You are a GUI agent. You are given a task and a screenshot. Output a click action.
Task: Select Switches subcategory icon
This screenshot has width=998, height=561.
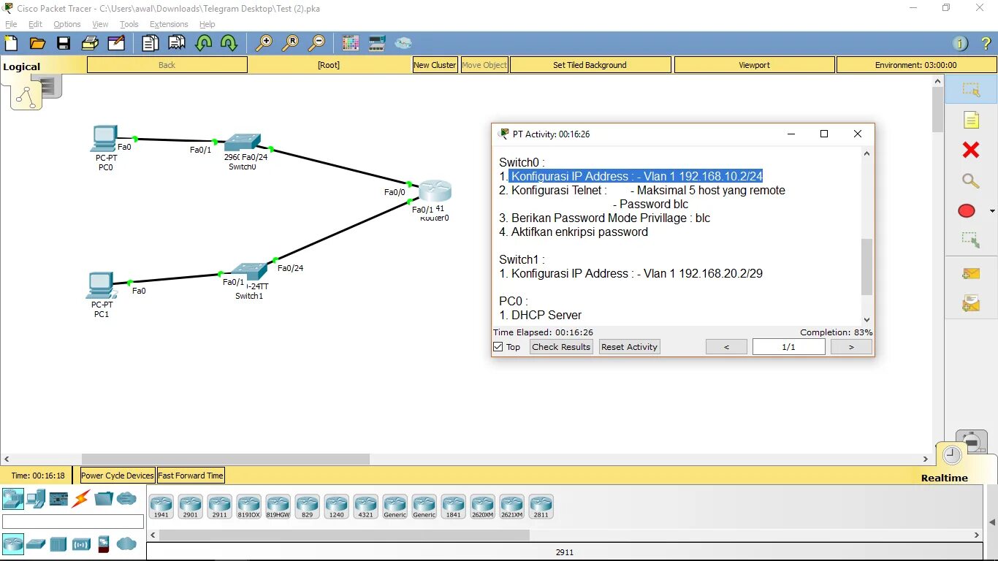click(x=36, y=544)
